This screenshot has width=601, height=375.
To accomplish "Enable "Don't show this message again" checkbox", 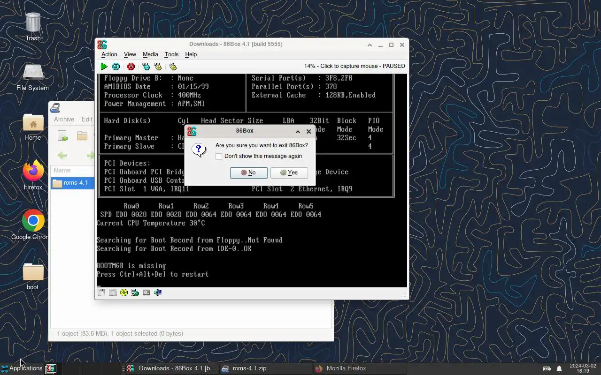I will (x=219, y=157).
